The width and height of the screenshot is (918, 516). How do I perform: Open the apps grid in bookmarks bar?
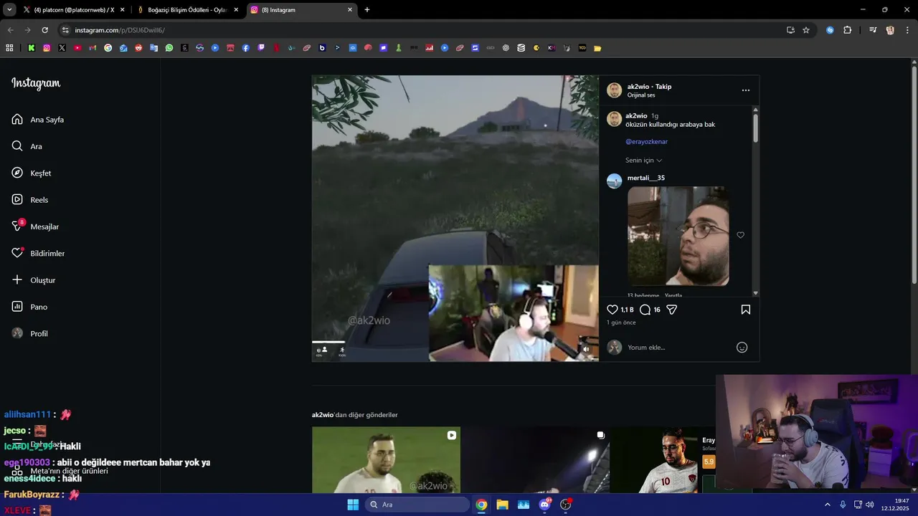point(9,48)
